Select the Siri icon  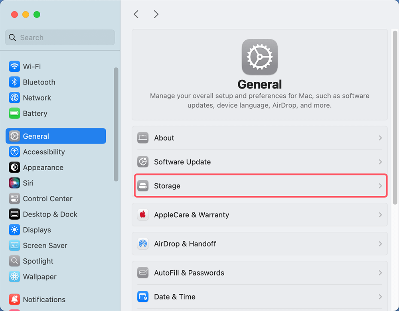click(x=14, y=183)
